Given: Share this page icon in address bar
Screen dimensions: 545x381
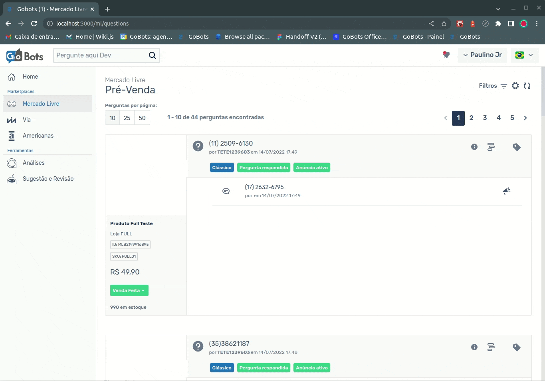Looking at the screenshot, I should pos(431,24).
